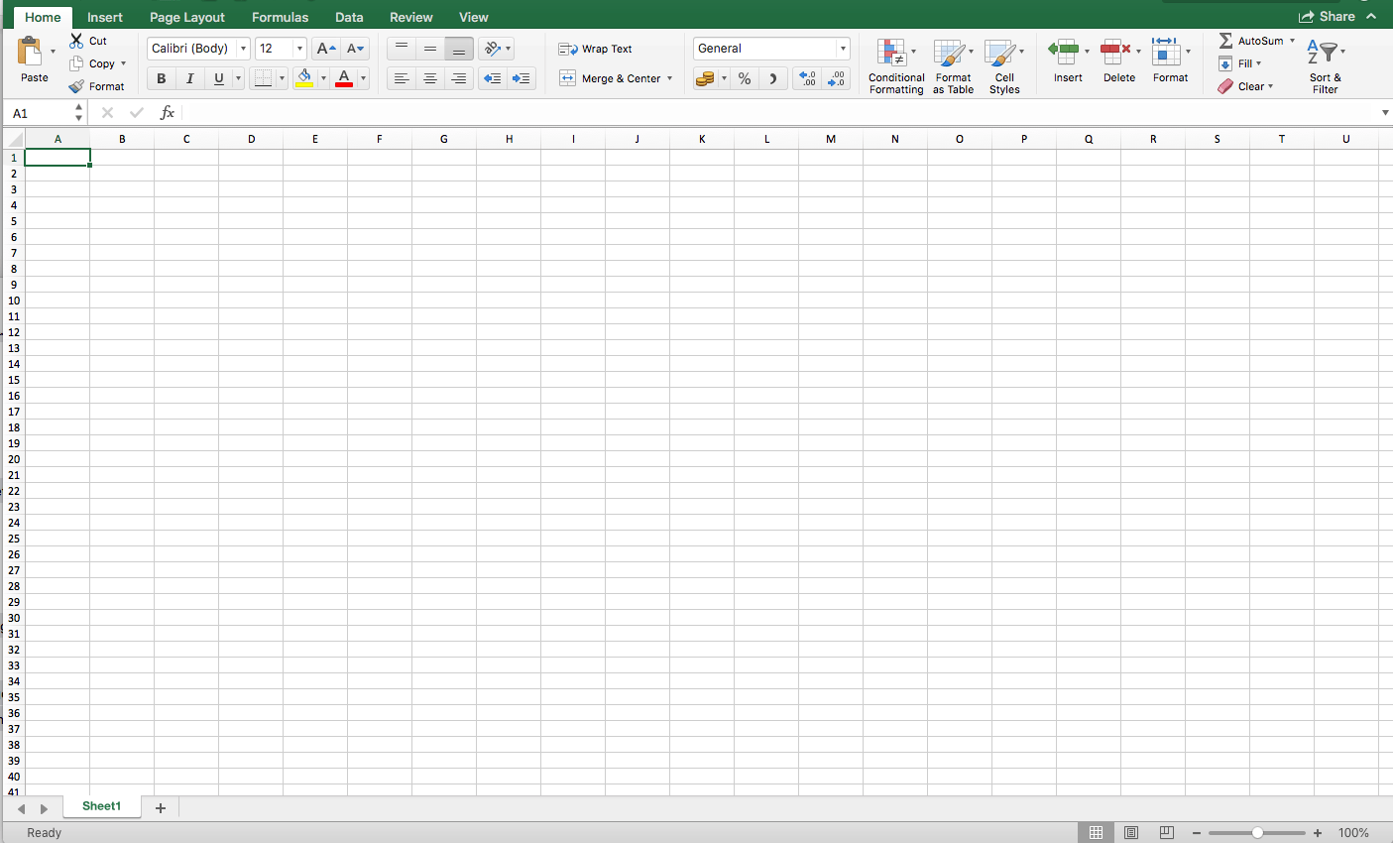Open the font name dropdown

click(x=243, y=48)
